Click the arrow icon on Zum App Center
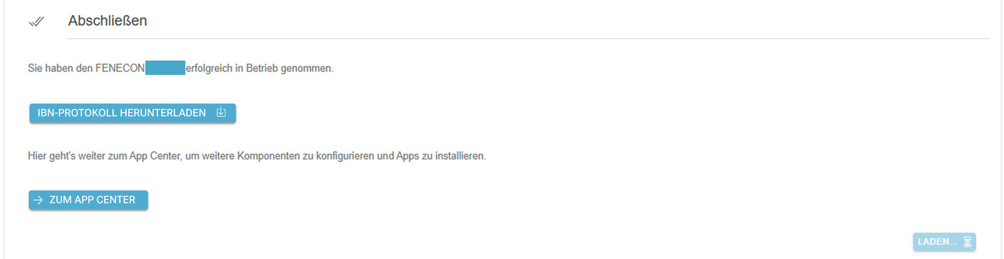 (38, 200)
